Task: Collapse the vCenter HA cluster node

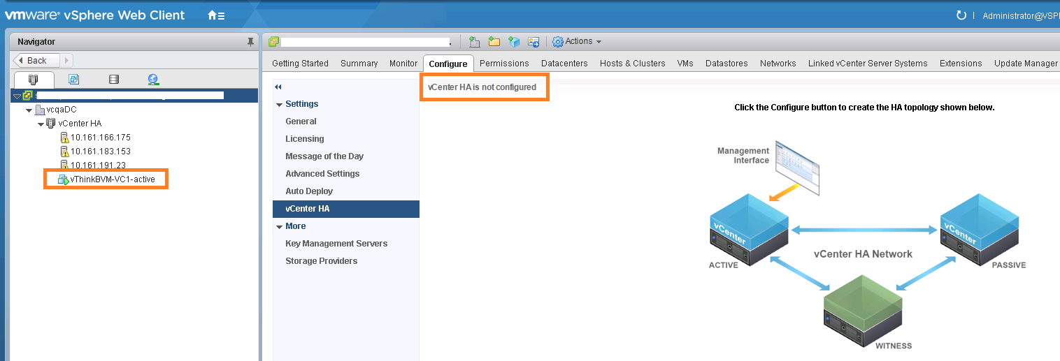Action: tap(41, 124)
